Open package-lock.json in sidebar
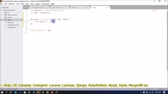The height and width of the screenshot is (94, 168). coord(13,25)
